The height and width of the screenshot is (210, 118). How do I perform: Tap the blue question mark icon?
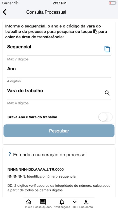pos(10,154)
